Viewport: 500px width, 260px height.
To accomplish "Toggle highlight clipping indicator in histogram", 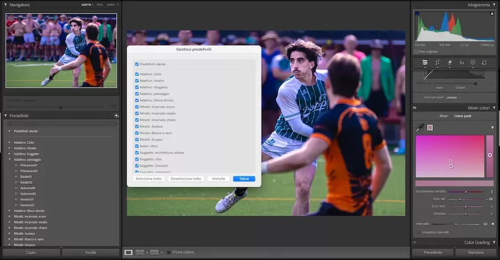I will click(492, 13).
